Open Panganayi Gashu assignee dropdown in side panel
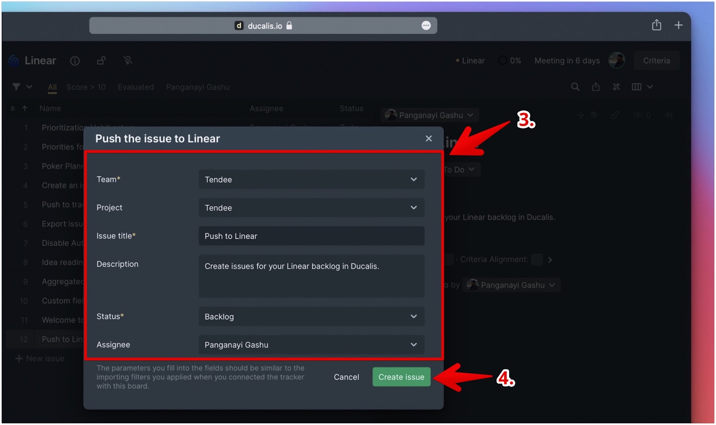This screenshot has height=425, width=716. coord(430,115)
